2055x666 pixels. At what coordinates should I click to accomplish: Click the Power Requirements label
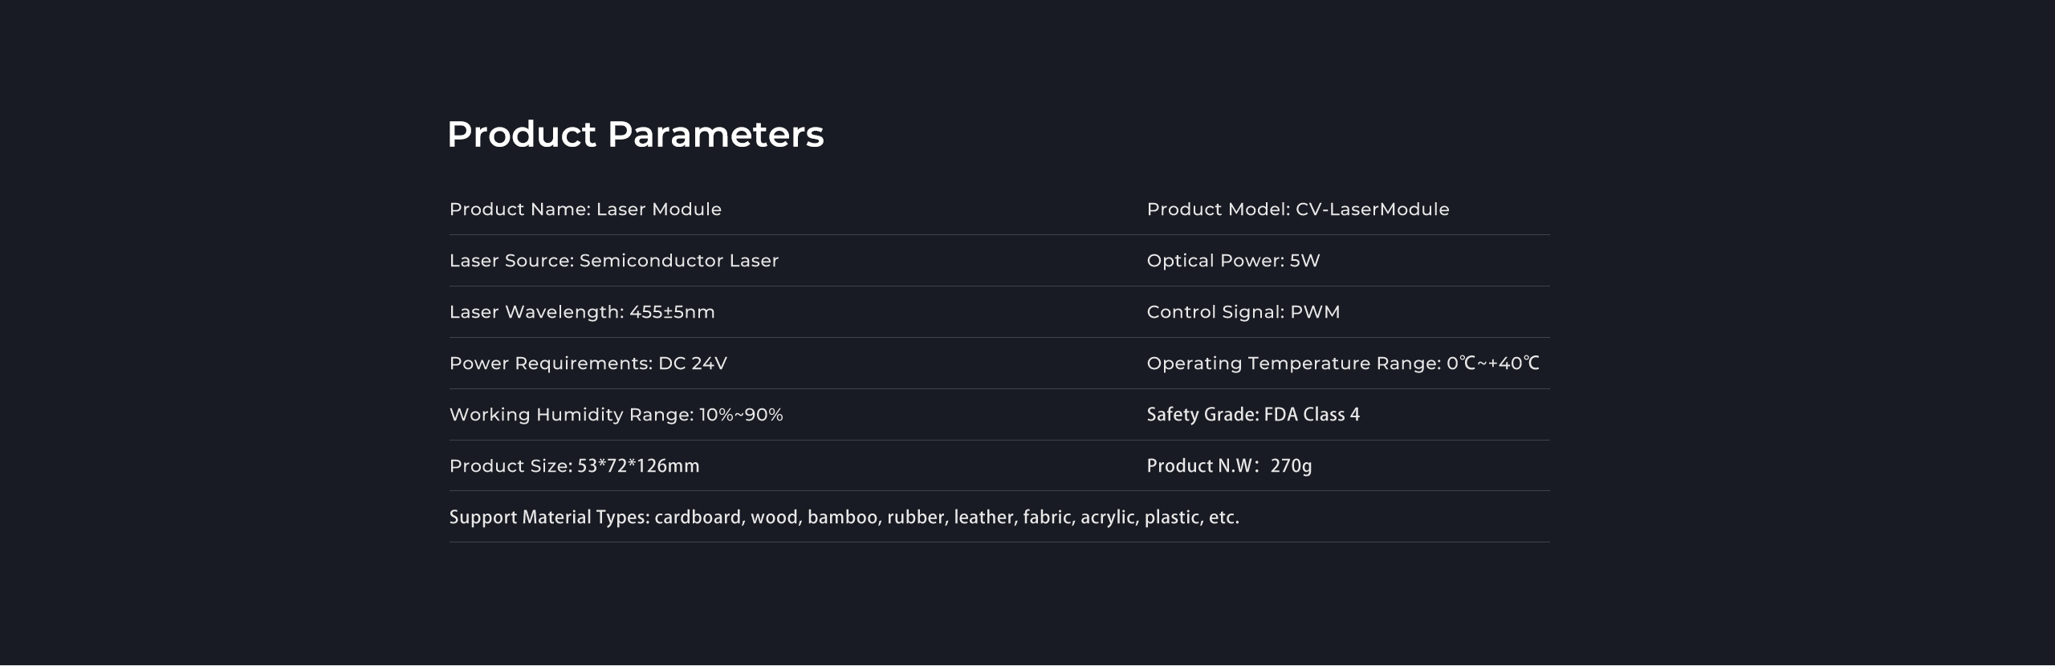pos(551,363)
